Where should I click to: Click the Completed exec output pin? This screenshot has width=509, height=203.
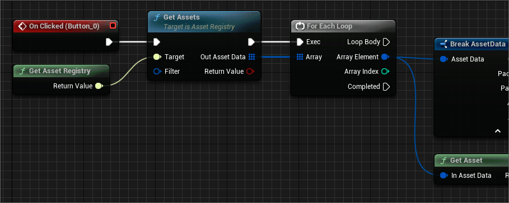pos(386,87)
